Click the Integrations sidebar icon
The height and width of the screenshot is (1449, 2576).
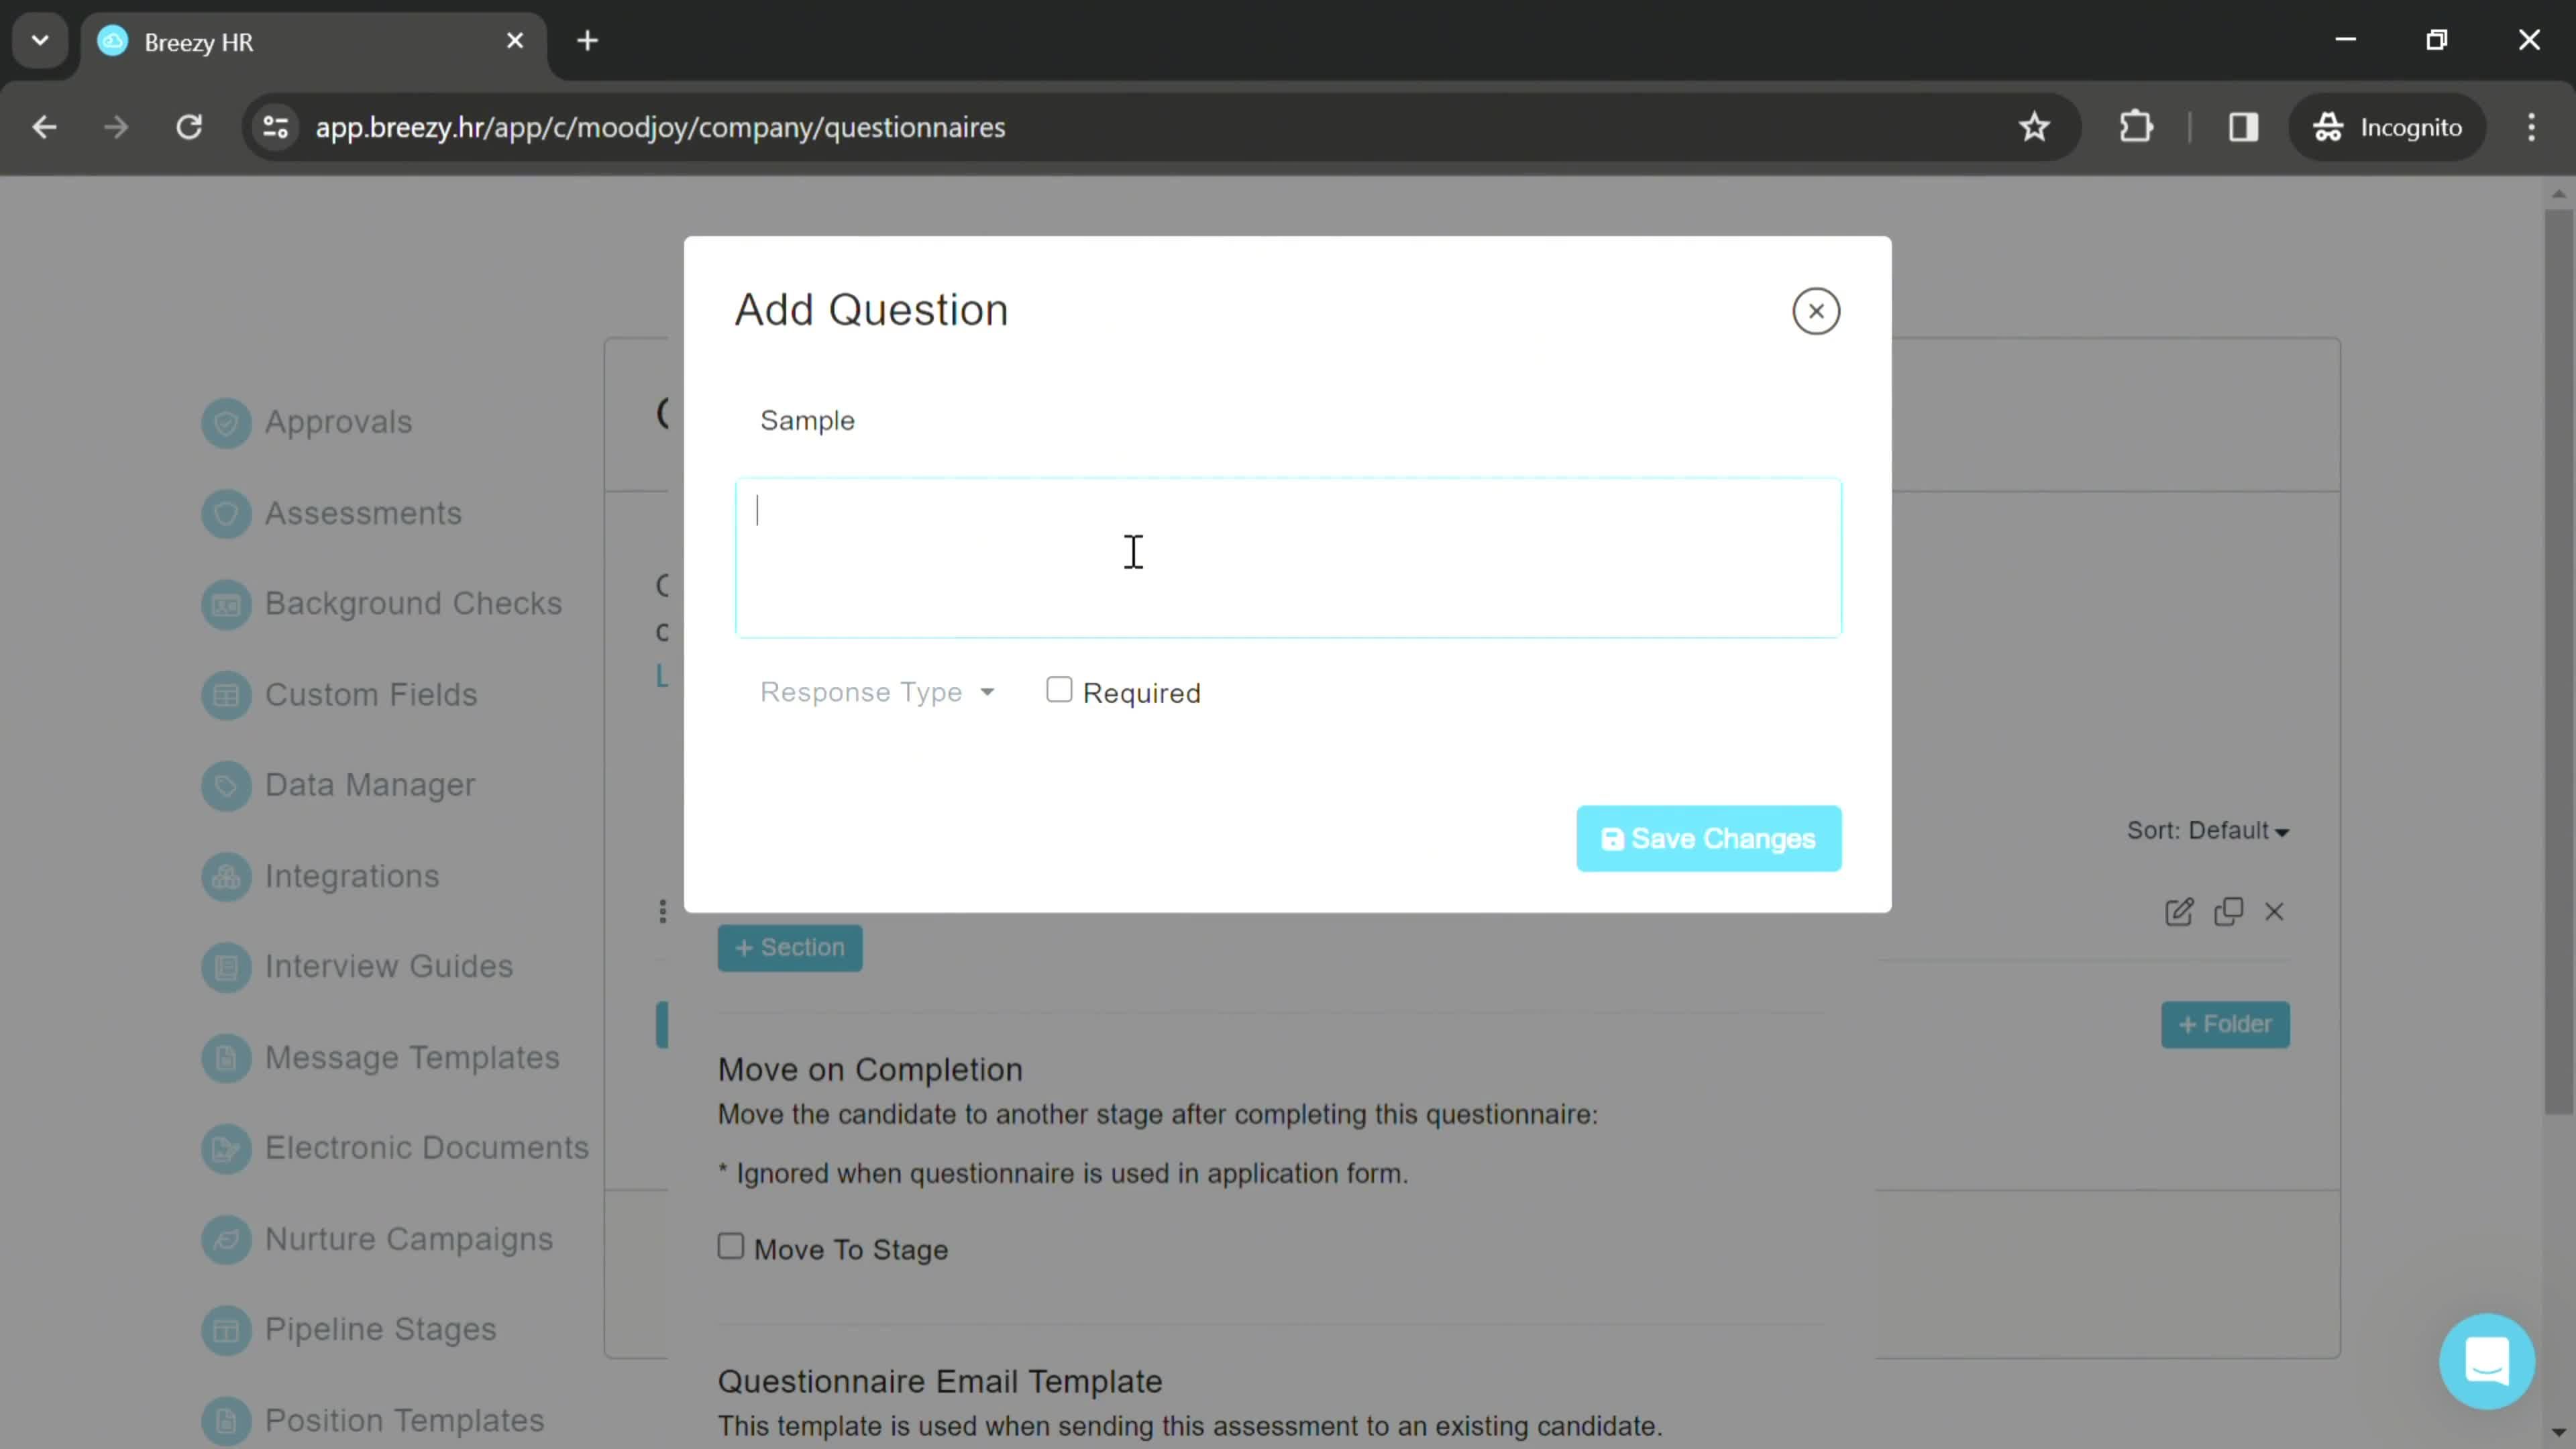[x=225, y=875]
